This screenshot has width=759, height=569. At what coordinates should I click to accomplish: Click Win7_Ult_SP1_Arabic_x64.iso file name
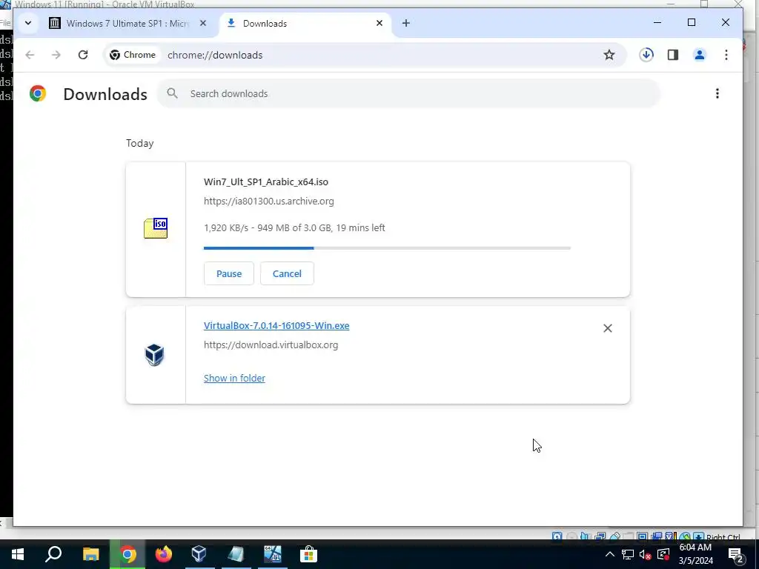pyautogui.click(x=266, y=182)
